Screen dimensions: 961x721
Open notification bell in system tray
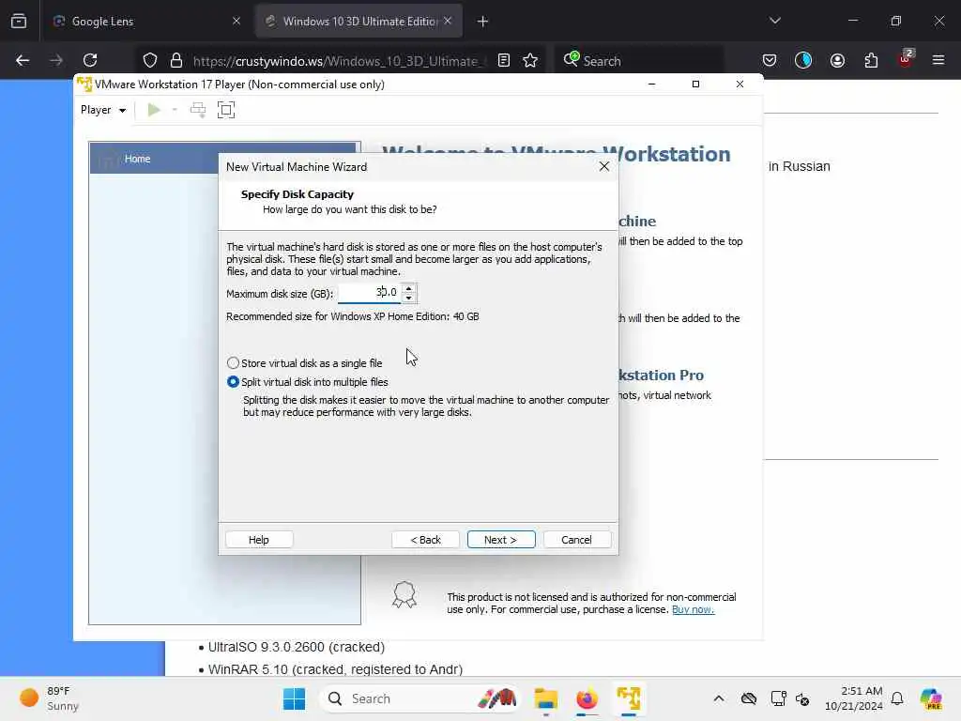[x=897, y=698]
